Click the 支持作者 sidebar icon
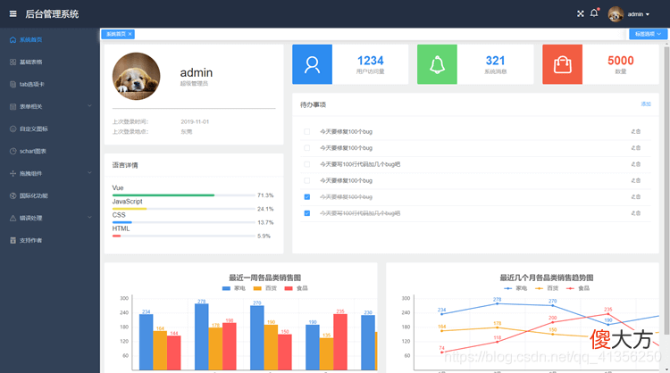Image resolution: width=670 pixels, height=373 pixels. (13, 240)
